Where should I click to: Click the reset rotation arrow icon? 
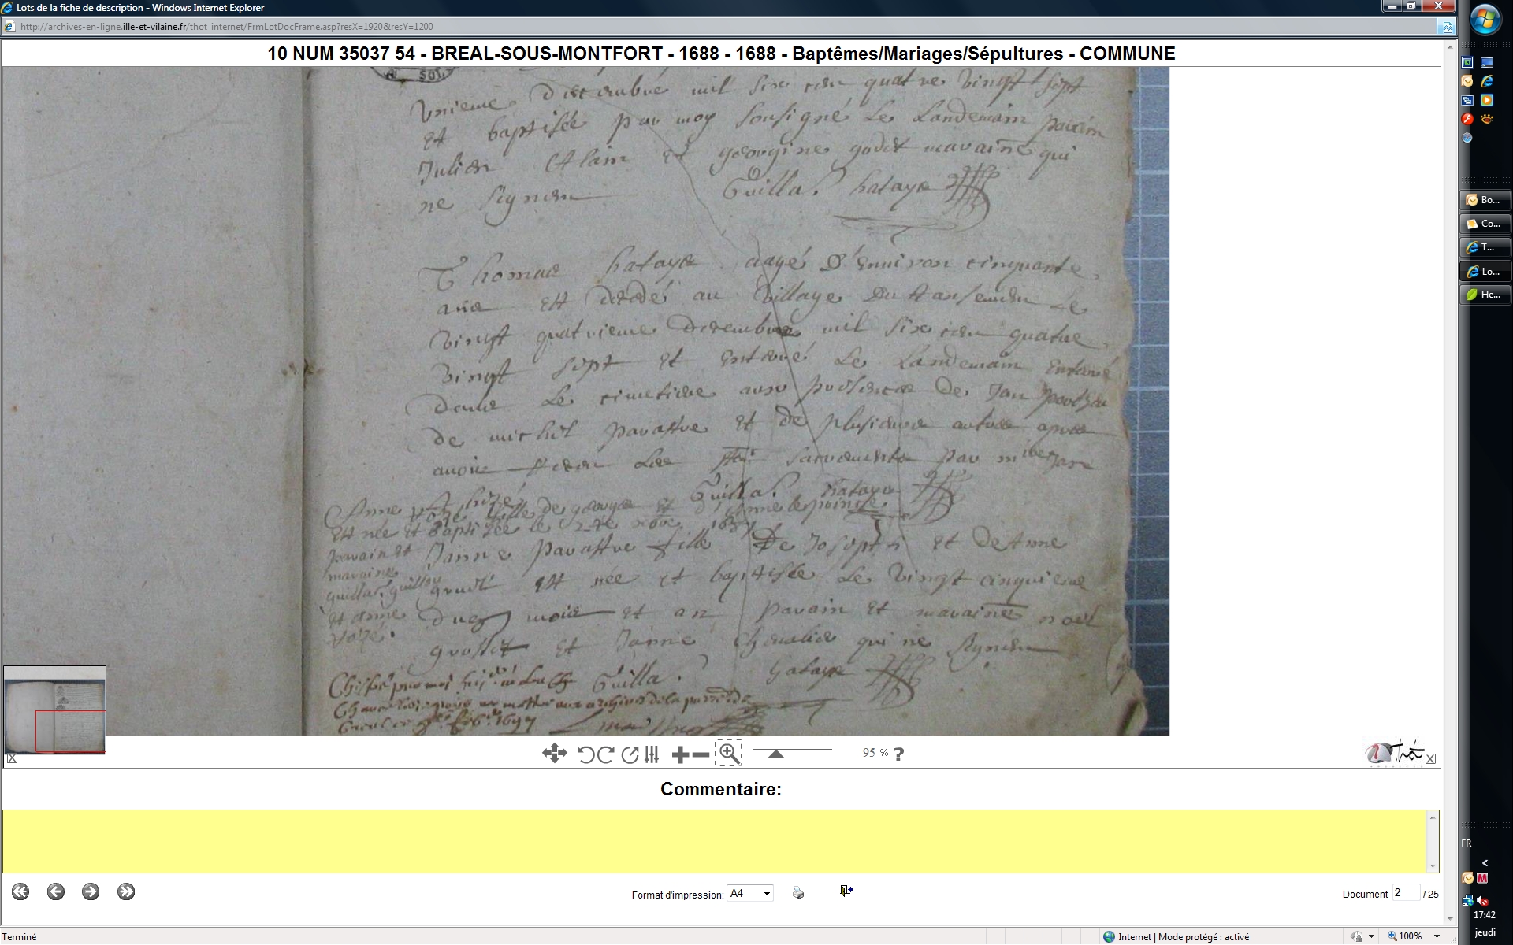pyautogui.click(x=629, y=754)
